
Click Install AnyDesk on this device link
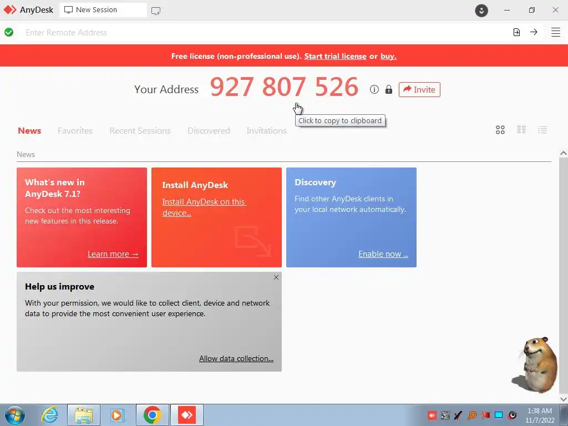point(204,207)
